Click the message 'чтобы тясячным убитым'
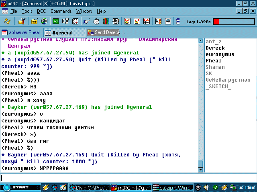The image size is (257, 192). 60,128
